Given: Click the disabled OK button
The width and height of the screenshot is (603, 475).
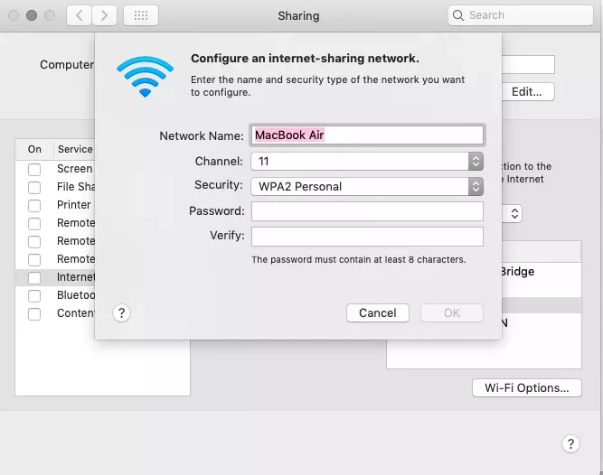Looking at the screenshot, I should (452, 313).
